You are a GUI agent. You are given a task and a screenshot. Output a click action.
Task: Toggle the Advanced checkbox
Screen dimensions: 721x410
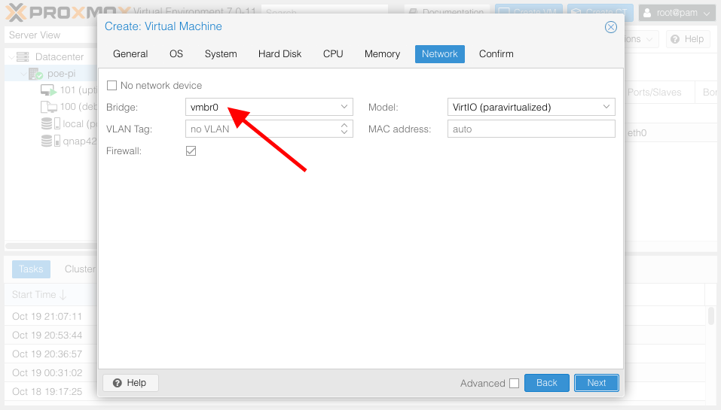(x=514, y=384)
